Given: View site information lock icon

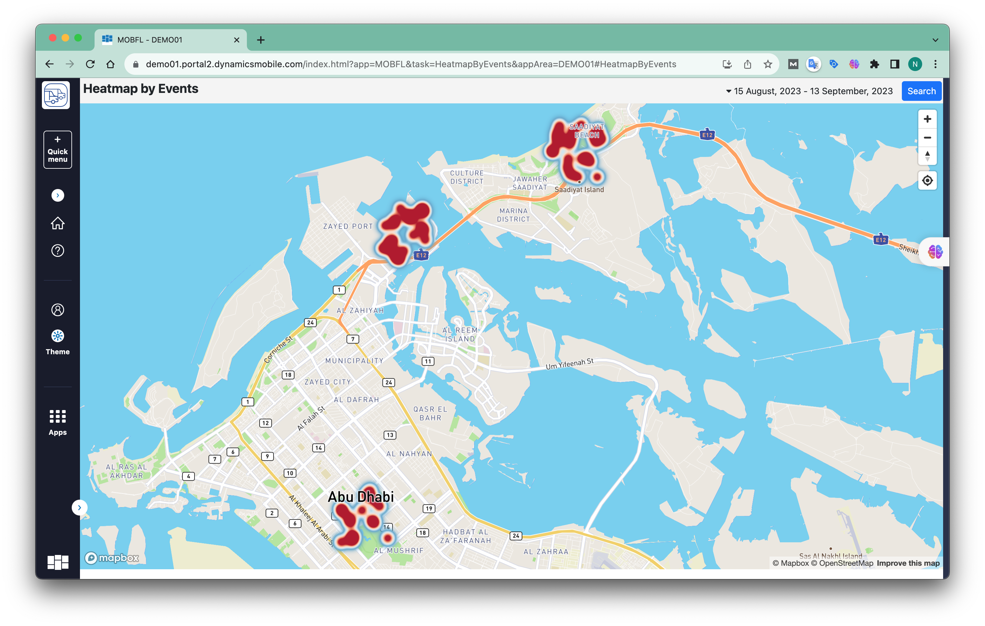Looking at the screenshot, I should coord(136,64).
